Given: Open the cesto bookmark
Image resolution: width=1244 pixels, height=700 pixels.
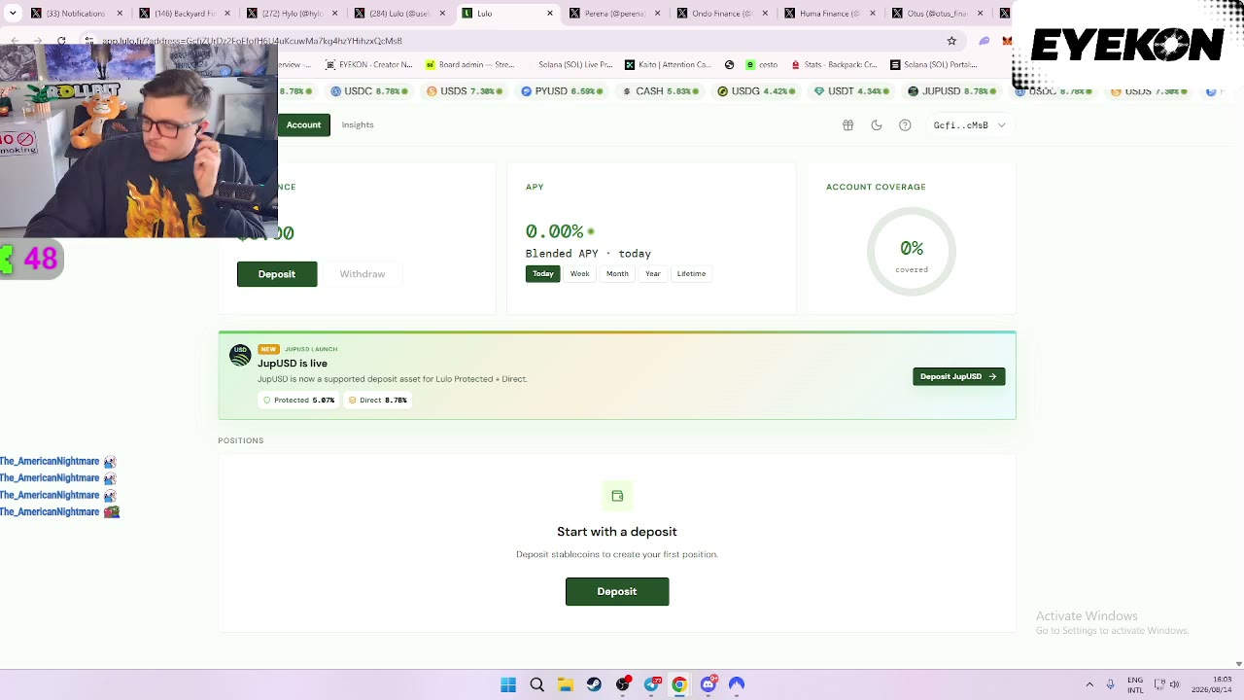Looking at the screenshot, I should pos(762,65).
